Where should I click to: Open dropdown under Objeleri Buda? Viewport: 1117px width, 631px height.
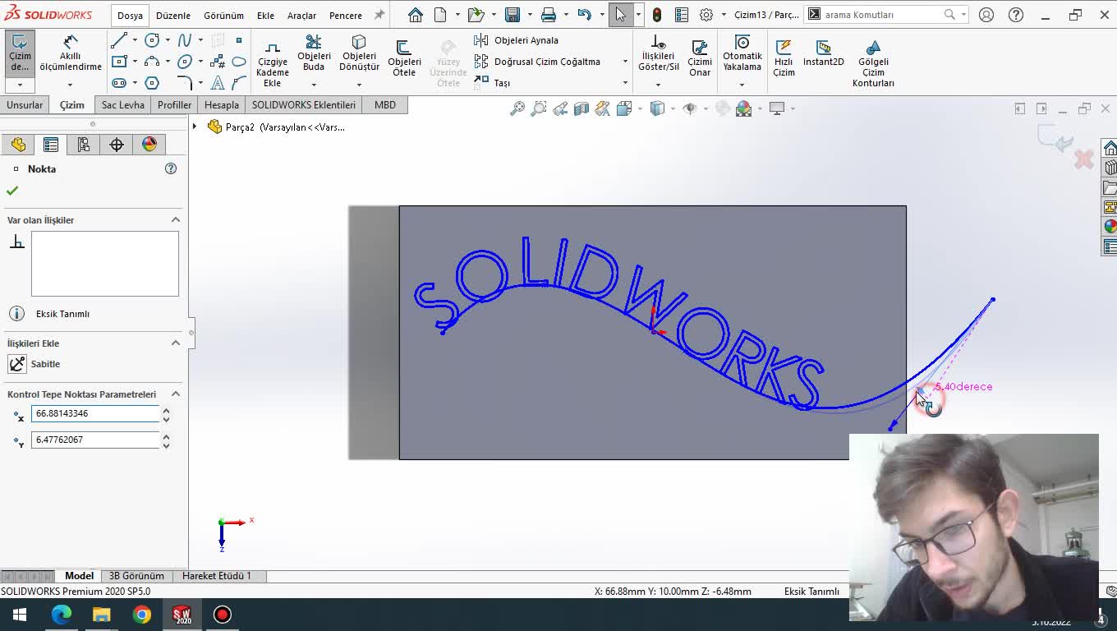click(314, 84)
